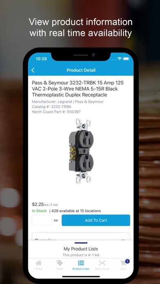Expand the Overview section

[81, 237]
